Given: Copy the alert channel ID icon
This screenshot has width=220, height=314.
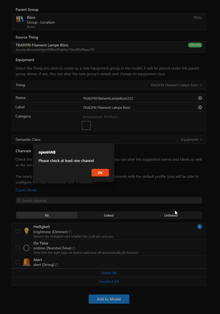Looking at the screenshot, I should tap(57, 265).
